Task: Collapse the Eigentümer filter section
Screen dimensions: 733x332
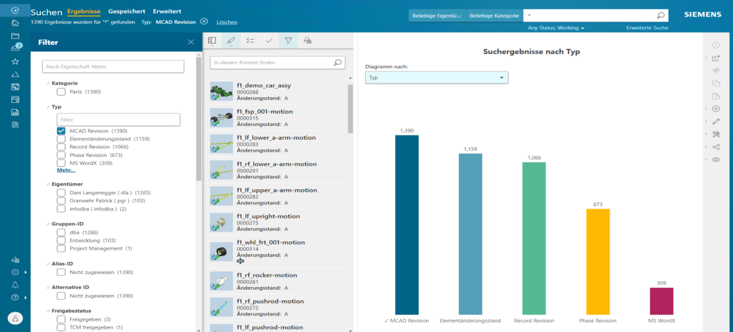Action: tap(48, 184)
